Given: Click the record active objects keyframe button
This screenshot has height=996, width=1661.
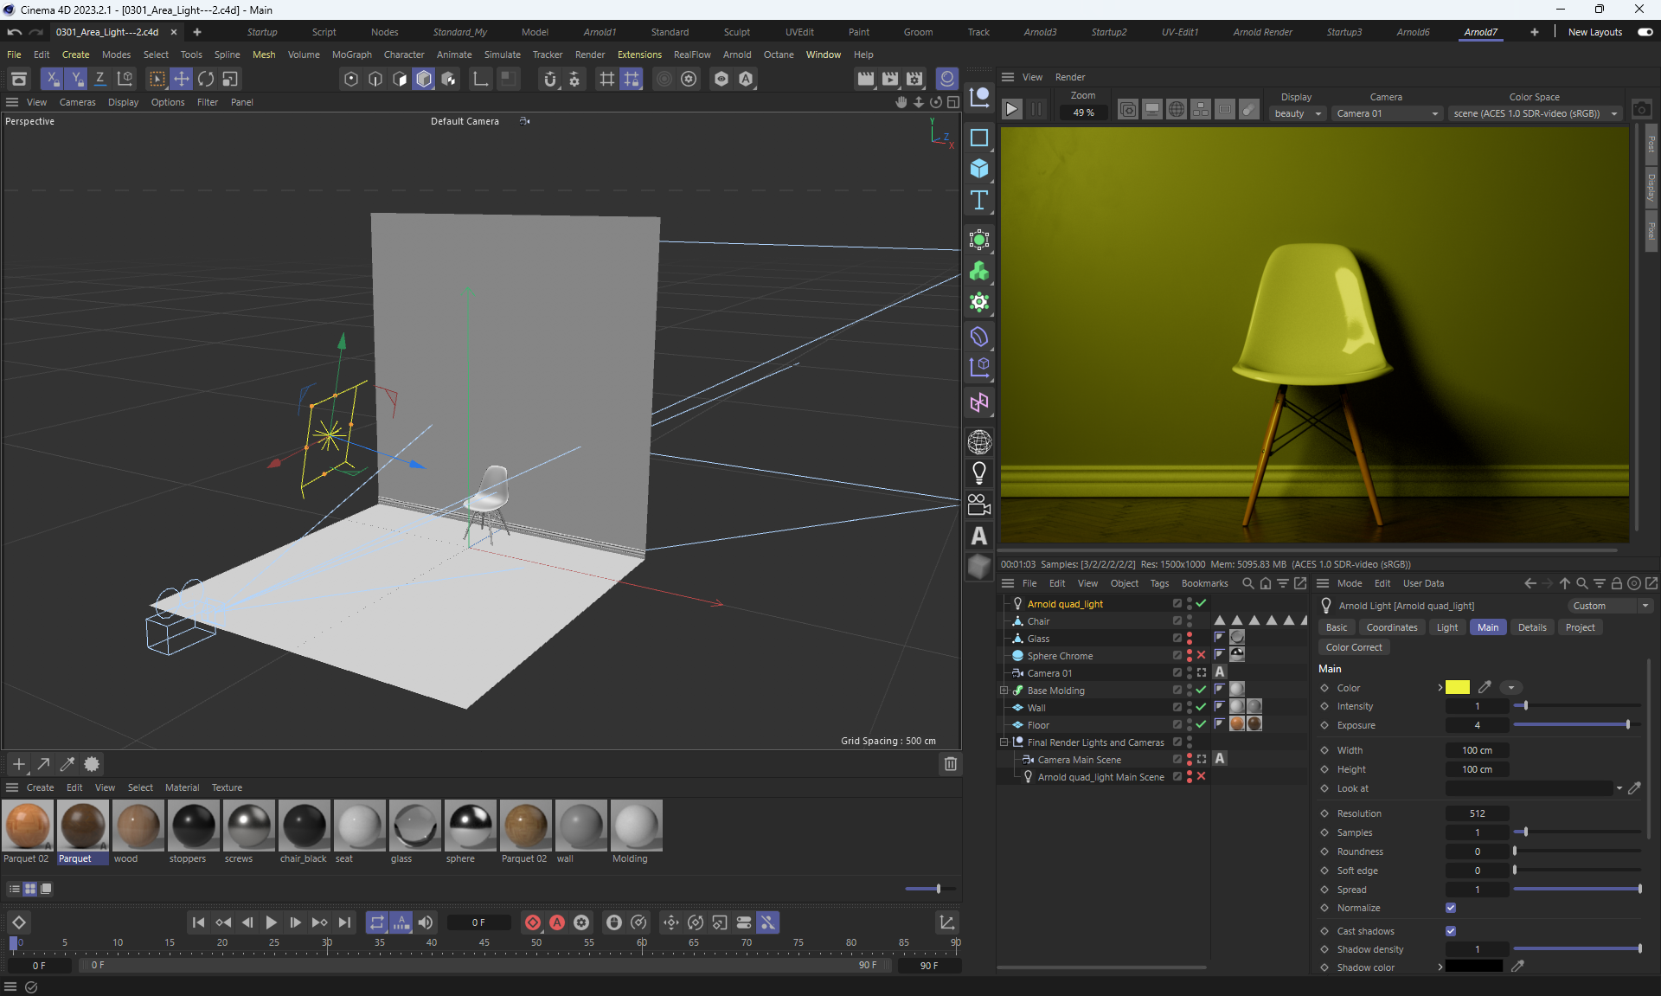Looking at the screenshot, I should point(533,922).
